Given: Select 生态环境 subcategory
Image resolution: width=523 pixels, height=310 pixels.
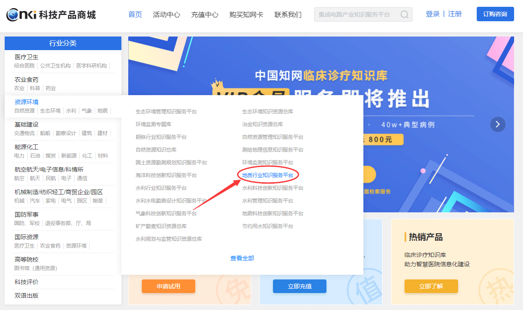Looking at the screenshot, I should coord(50,111).
